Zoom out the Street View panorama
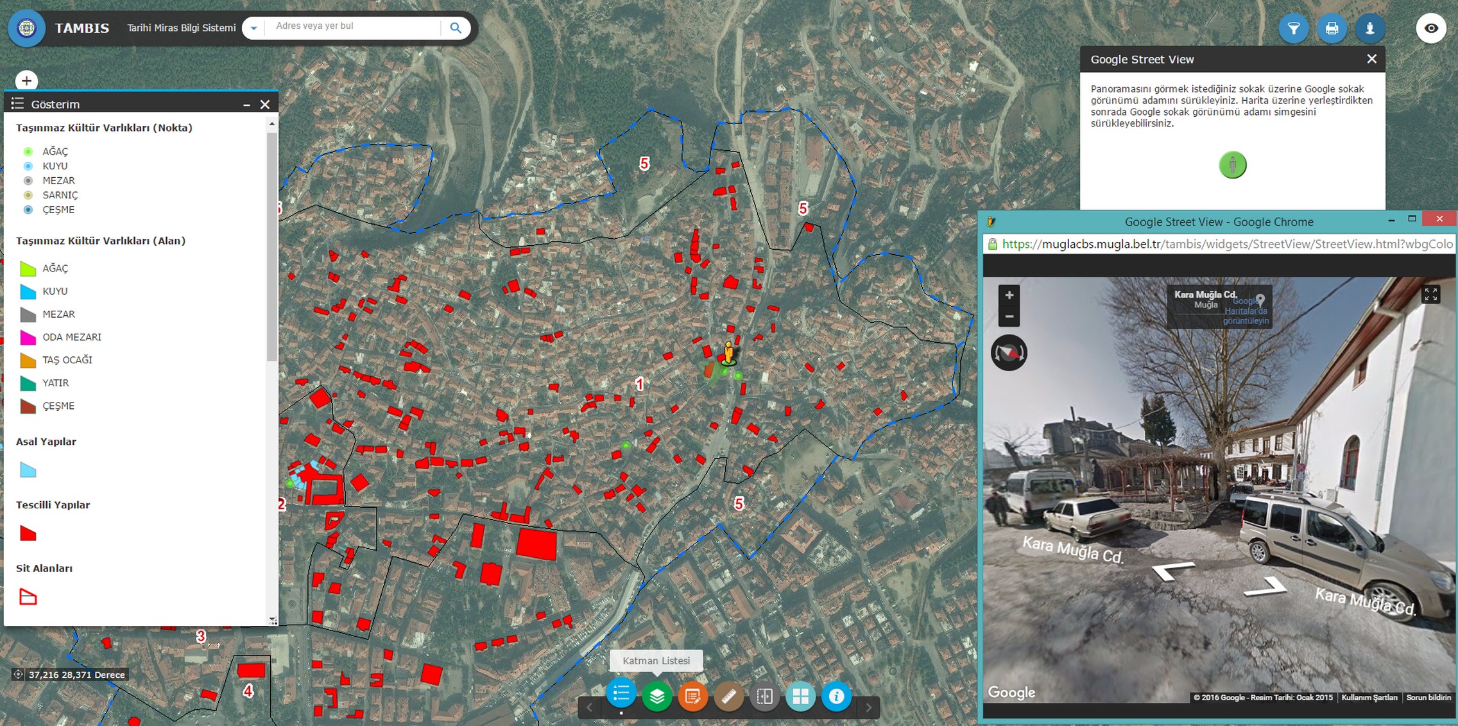The width and height of the screenshot is (1458, 726). click(x=1009, y=316)
